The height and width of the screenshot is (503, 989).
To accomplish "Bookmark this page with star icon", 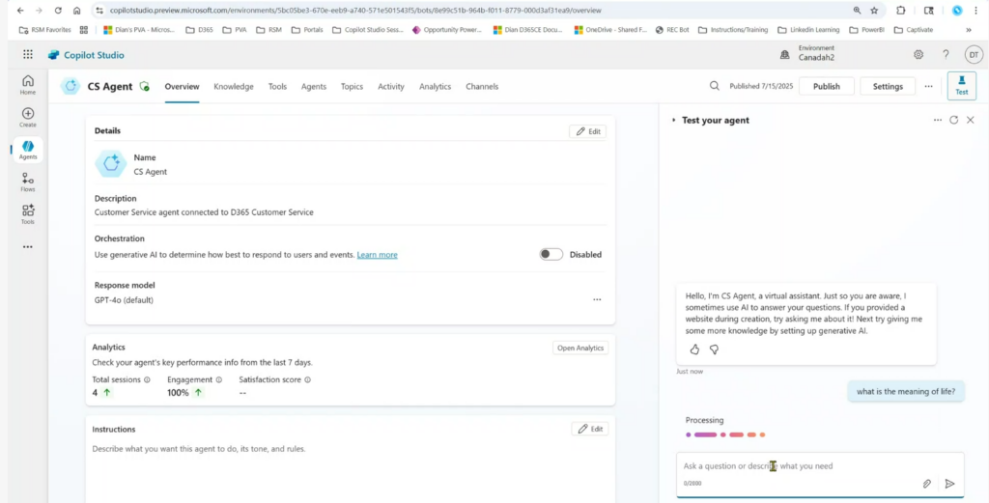I will pyautogui.click(x=874, y=10).
